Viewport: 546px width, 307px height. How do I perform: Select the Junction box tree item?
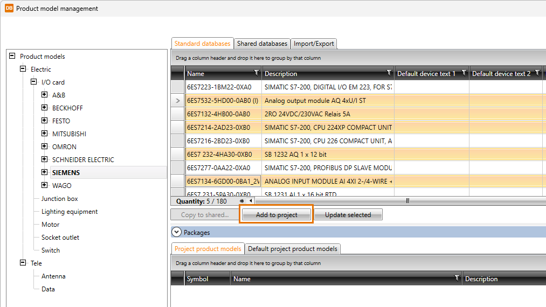click(x=60, y=199)
